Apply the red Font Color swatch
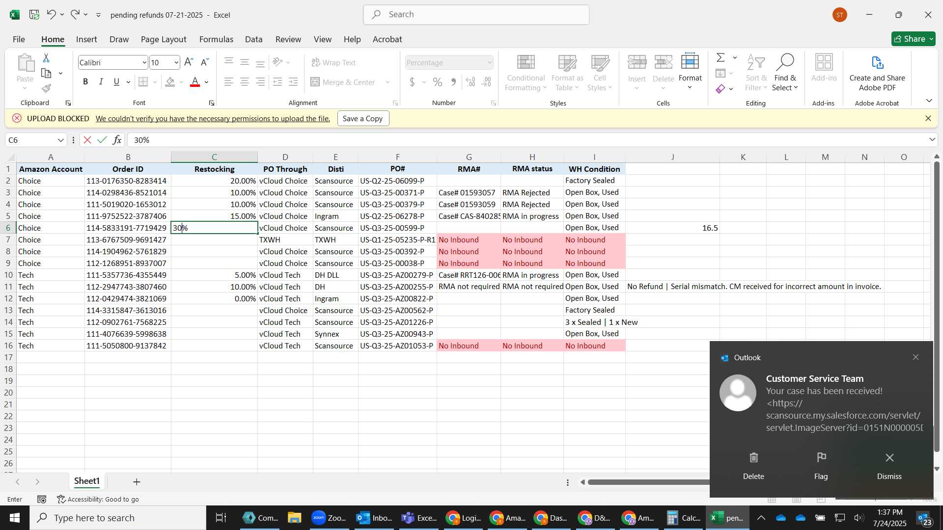The width and height of the screenshot is (943, 530). pos(195,82)
